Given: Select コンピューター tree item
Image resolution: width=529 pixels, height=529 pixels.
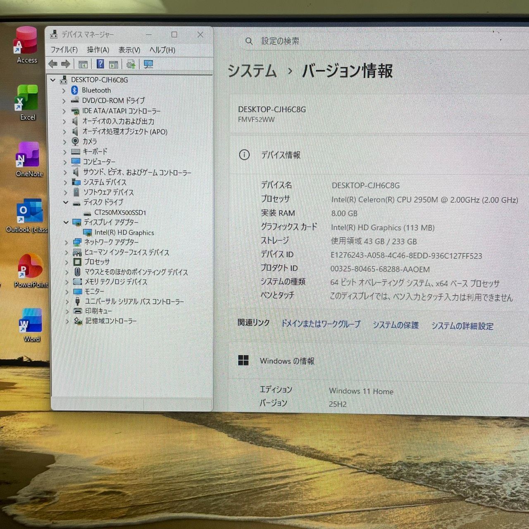Looking at the screenshot, I should (x=99, y=162).
